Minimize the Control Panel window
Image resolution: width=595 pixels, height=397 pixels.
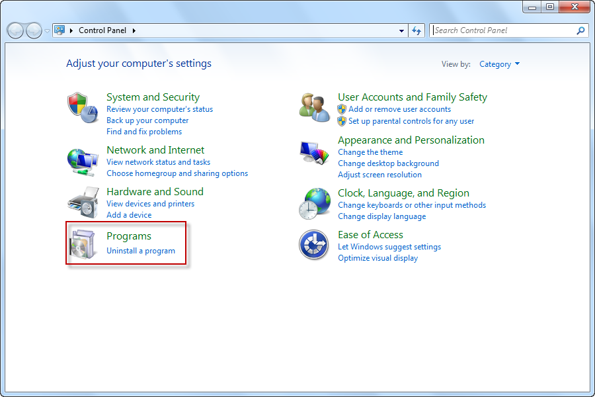point(532,7)
